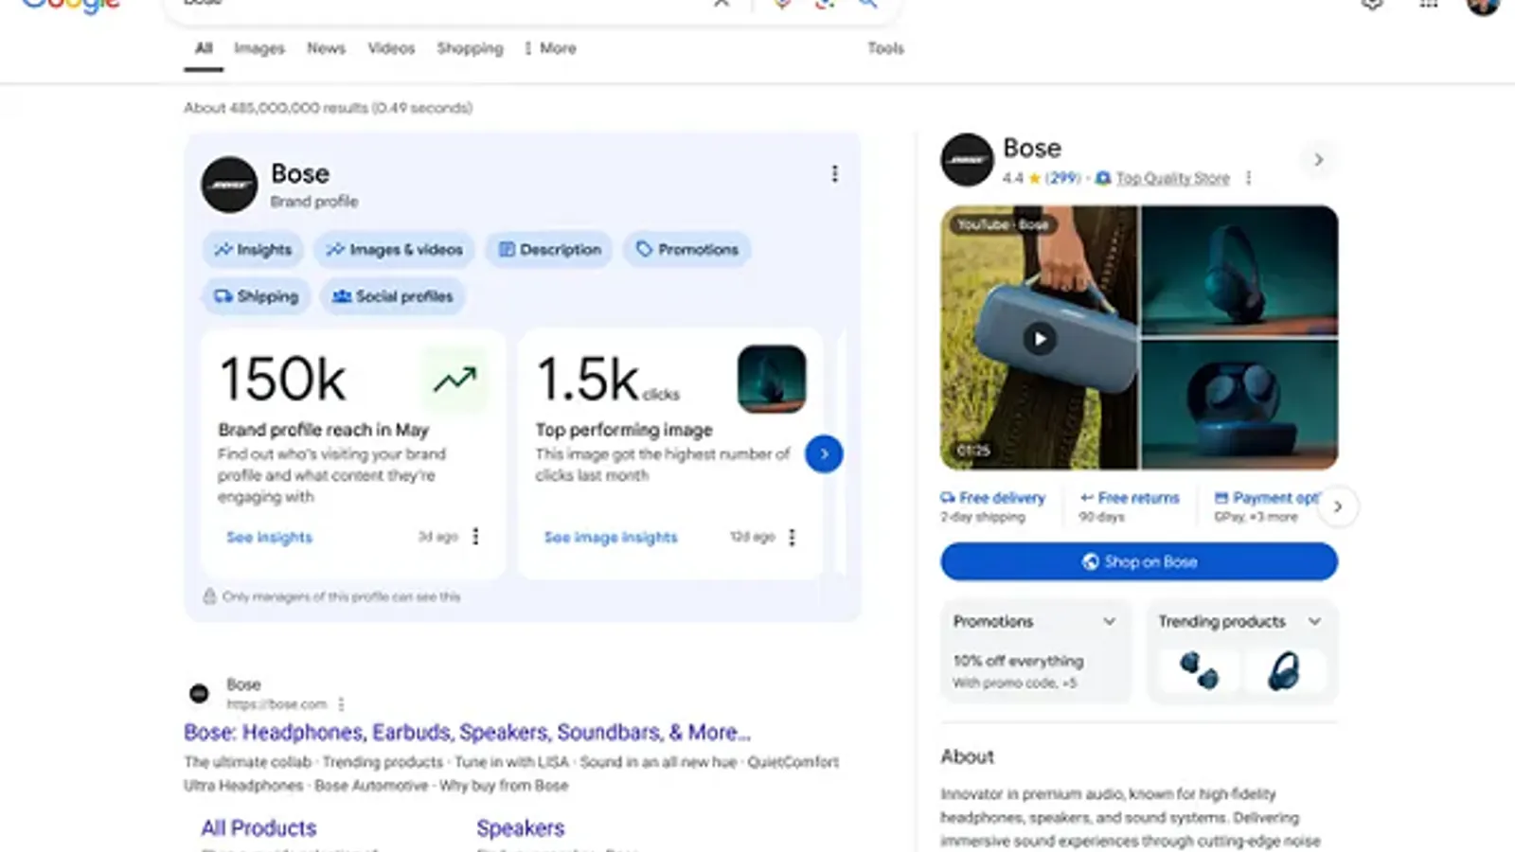1515x852 pixels.
Task: Go to next insight card with blue arrow
Action: [824, 454]
